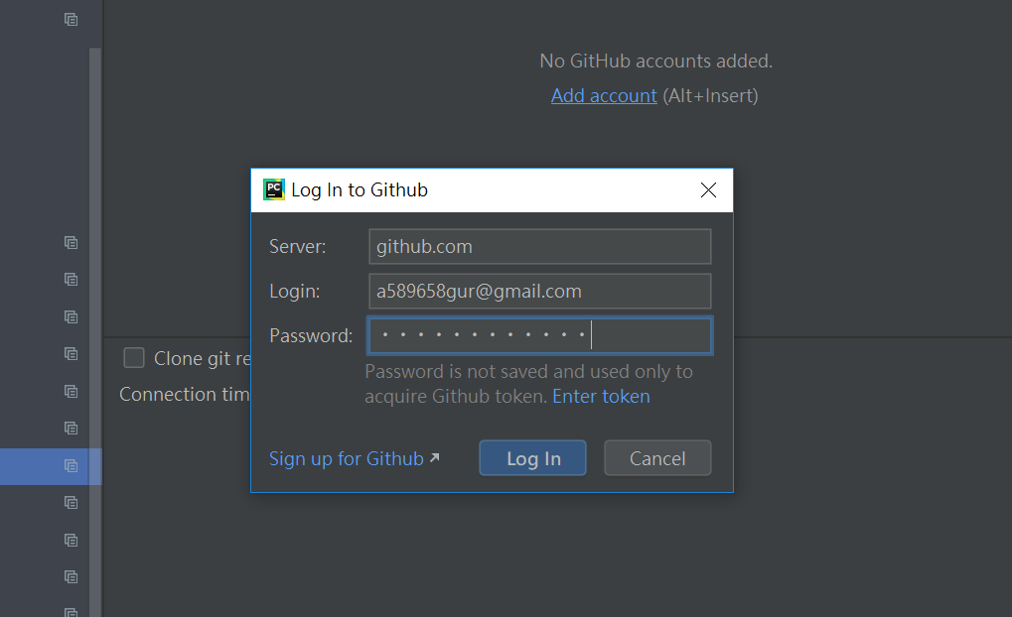The image size is (1012, 617).
Task: Click the PyCharm logo in dialog title bar
Action: (x=273, y=189)
